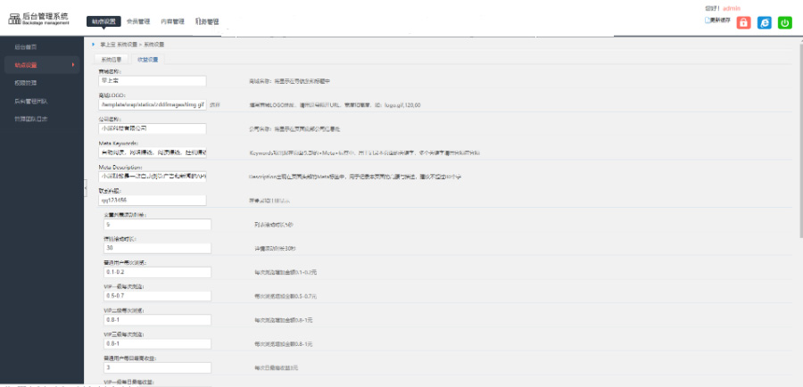Go to 后台首页 in the sidebar
803x387 pixels.
[26, 46]
